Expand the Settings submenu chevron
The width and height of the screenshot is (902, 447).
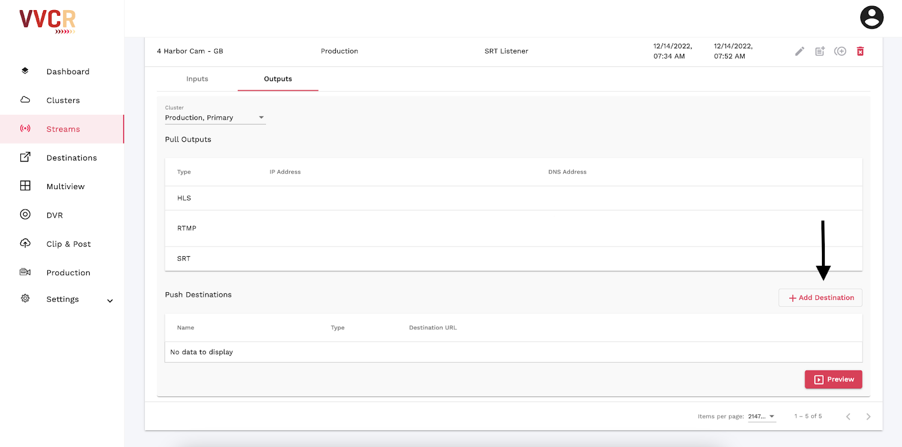tap(110, 301)
